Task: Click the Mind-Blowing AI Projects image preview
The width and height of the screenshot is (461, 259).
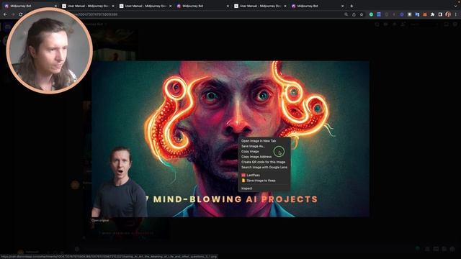Action: [230, 139]
